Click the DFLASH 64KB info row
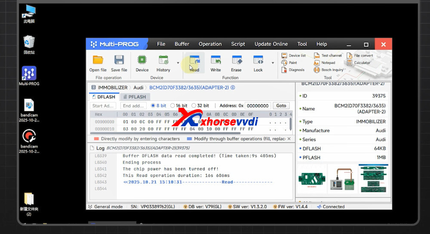 [x=343, y=149]
